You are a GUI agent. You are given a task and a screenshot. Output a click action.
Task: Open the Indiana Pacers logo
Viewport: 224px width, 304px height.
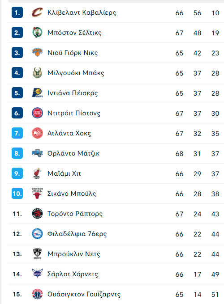point(37,93)
